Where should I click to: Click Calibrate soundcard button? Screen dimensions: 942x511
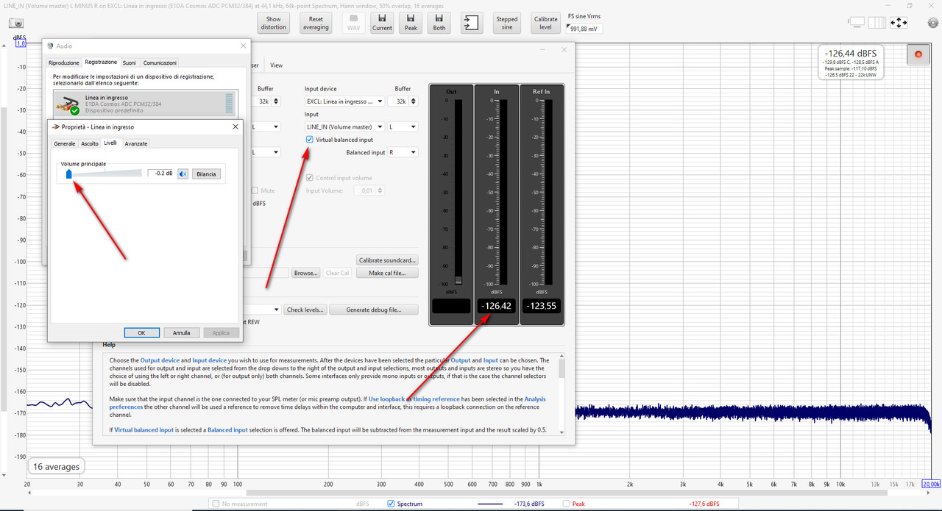click(388, 260)
